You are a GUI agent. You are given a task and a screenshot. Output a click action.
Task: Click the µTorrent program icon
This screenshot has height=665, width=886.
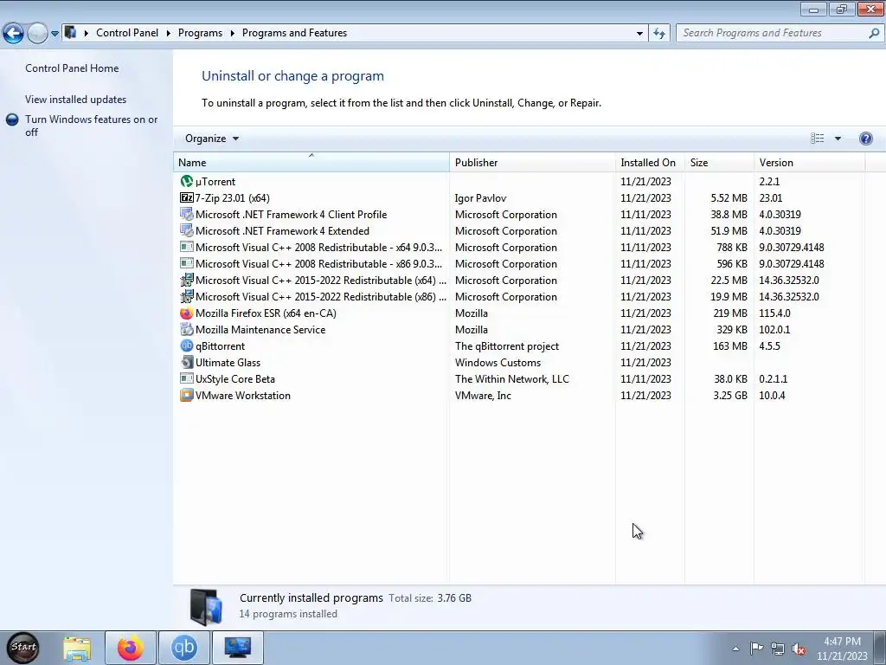tap(187, 182)
